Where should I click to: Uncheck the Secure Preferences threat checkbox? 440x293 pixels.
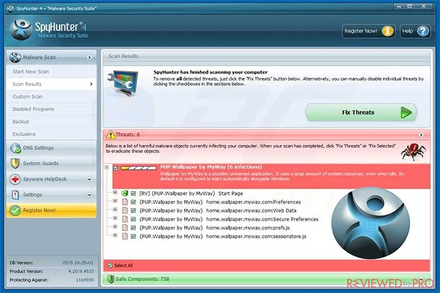click(133, 219)
